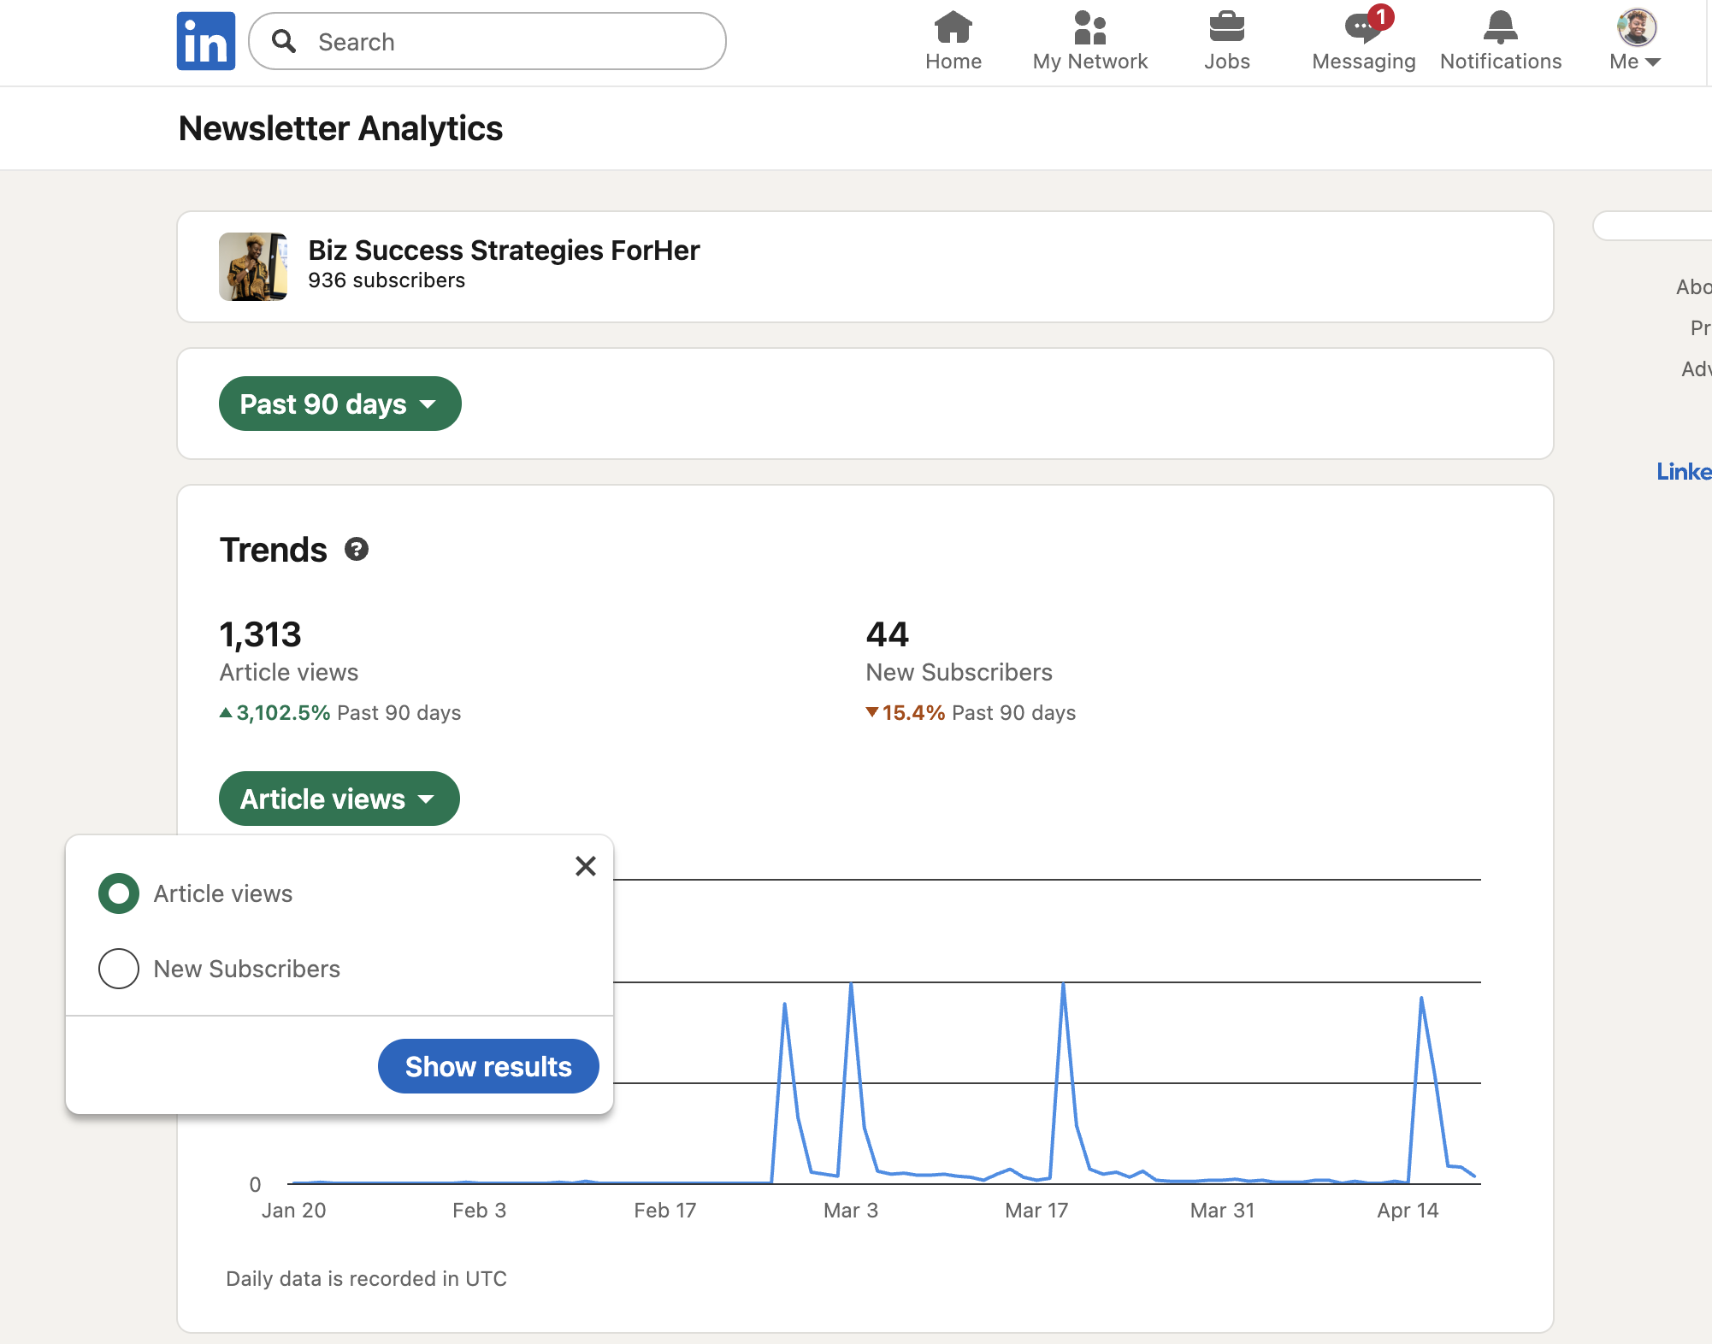Image resolution: width=1712 pixels, height=1344 pixels.
Task: Click the 15.4% decrease indicator
Action: coord(906,713)
